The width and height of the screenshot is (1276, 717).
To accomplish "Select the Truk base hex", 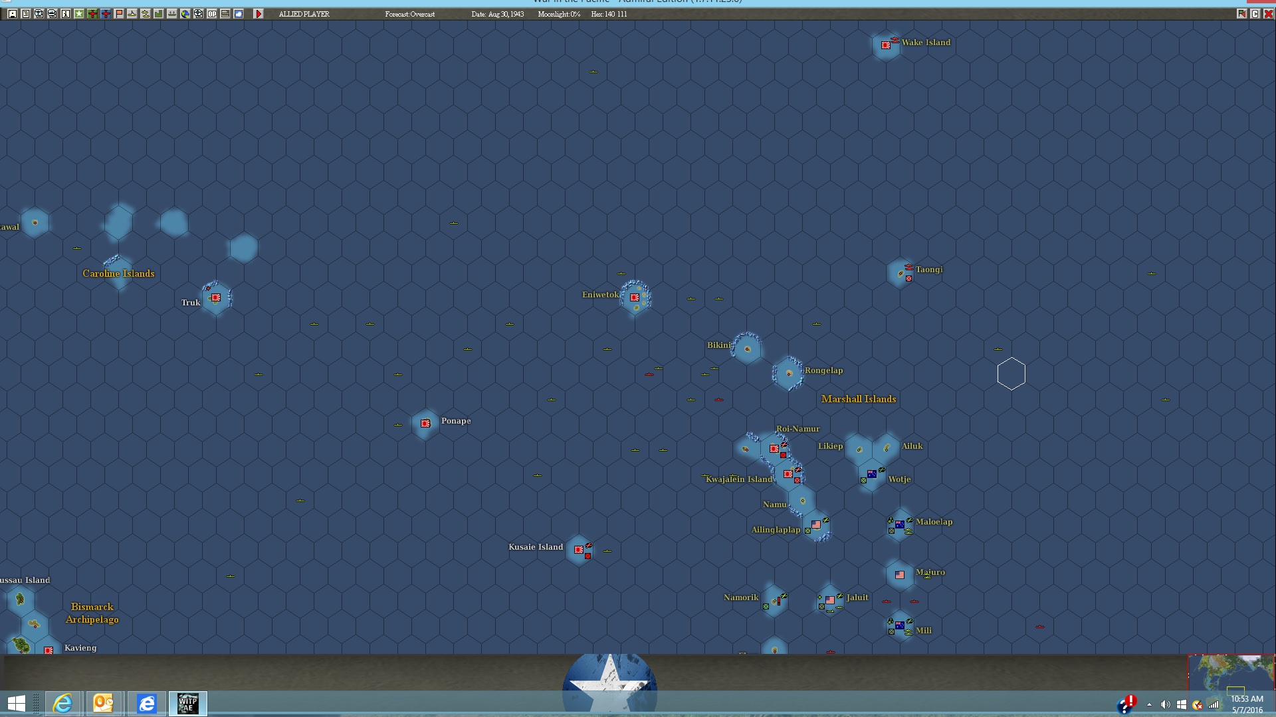I will coord(216,298).
